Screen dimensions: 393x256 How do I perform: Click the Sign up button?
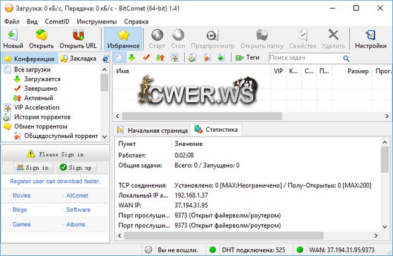(x=76, y=167)
